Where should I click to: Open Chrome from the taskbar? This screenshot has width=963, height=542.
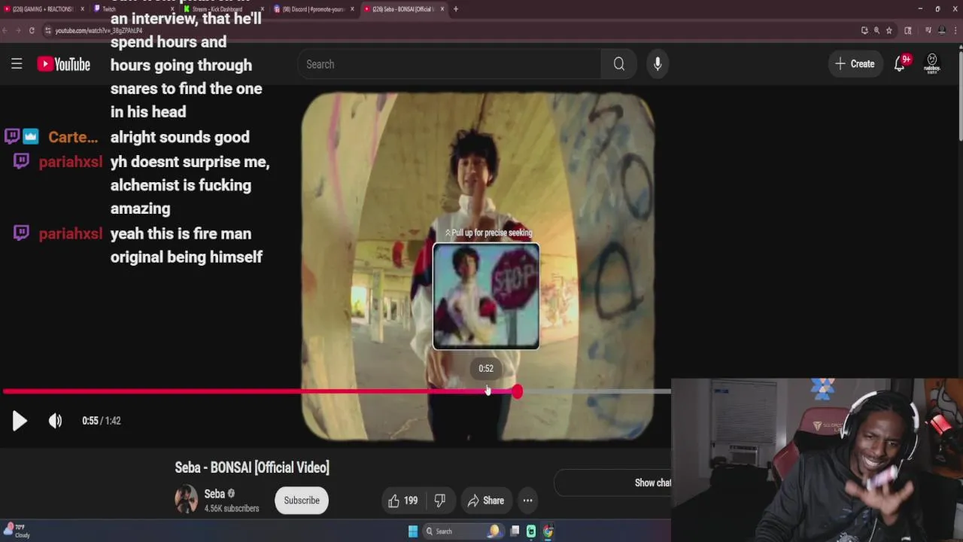[x=548, y=531]
